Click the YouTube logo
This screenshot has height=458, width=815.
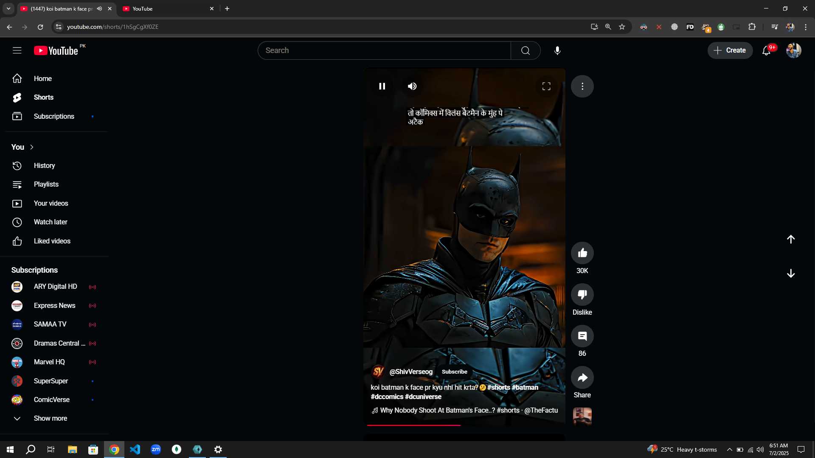(56, 50)
